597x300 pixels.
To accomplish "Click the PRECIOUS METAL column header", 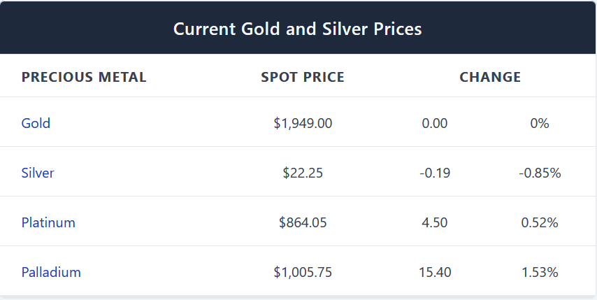I will click(84, 77).
